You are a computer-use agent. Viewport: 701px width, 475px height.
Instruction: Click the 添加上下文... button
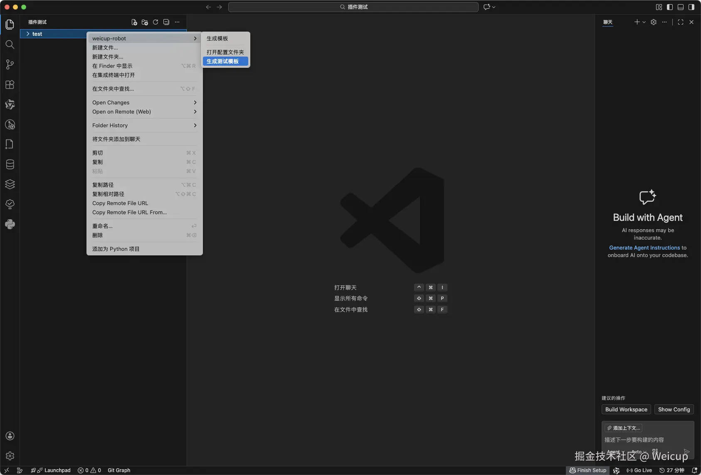623,428
